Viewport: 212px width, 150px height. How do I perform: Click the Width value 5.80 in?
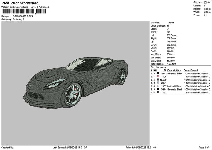[207, 12]
